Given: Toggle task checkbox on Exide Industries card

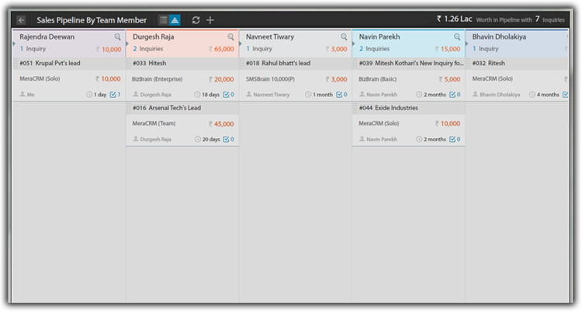Looking at the screenshot, I should [453, 139].
